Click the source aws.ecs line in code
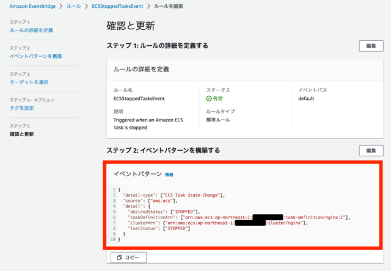The width and height of the screenshot is (391, 271). pos(150,201)
